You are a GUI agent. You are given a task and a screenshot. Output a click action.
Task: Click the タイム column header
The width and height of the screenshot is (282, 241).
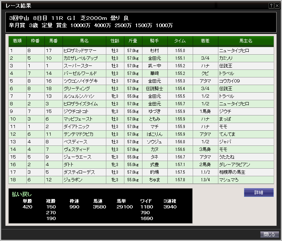click(180, 41)
